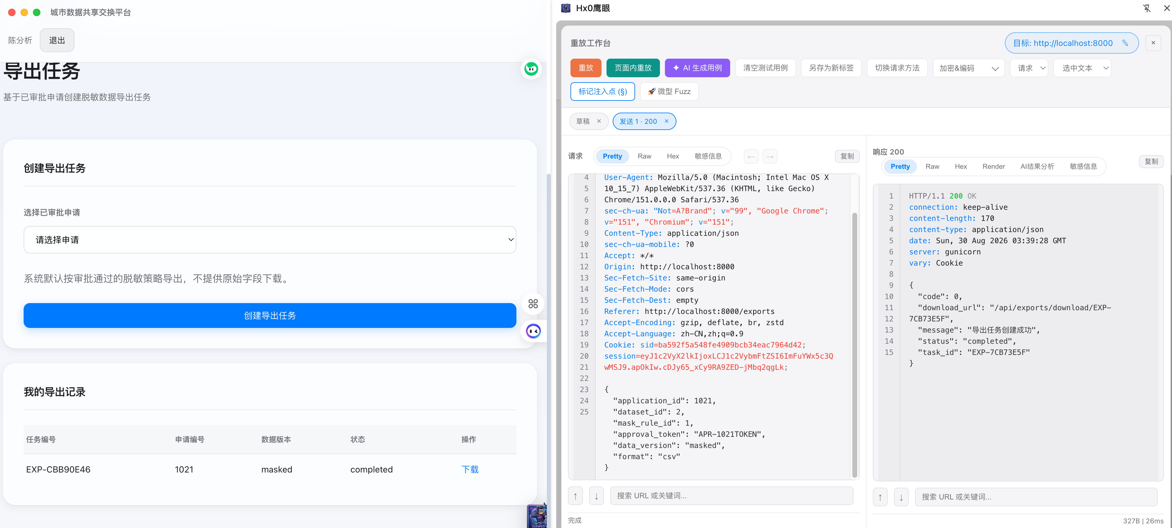Open the response Render tab

993,167
